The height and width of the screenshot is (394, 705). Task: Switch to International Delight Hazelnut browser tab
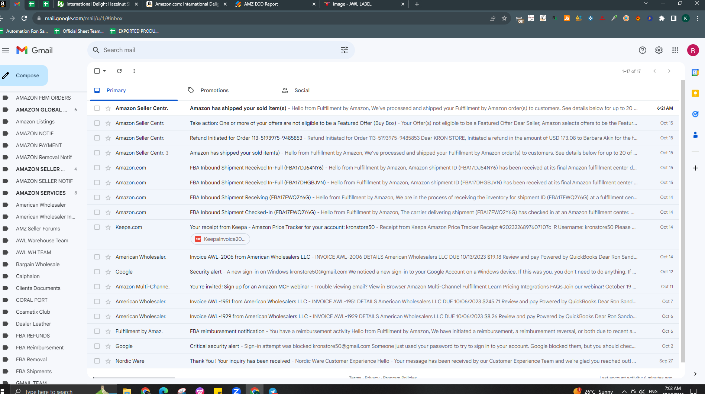pyautogui.click(x=98, y=4)
